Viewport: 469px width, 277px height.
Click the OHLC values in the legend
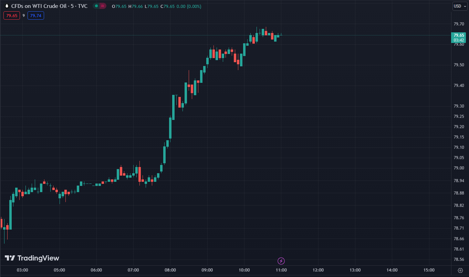point(157,6)
